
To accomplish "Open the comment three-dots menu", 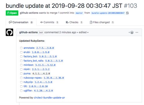I will [x=137, y=32].
